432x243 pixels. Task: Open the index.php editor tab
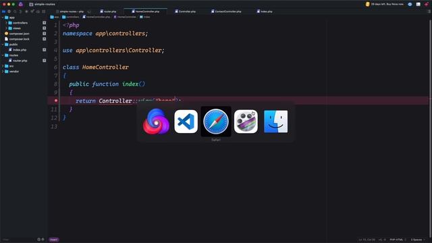coord(265,11)
